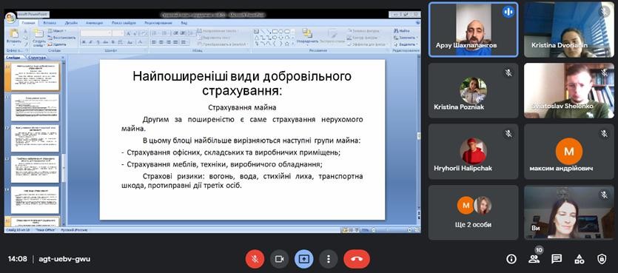The height and width of the screenshot is (273, 618).
Task: Click meeting code agt-uebv-gwu
Action: [x=64, y=259]
